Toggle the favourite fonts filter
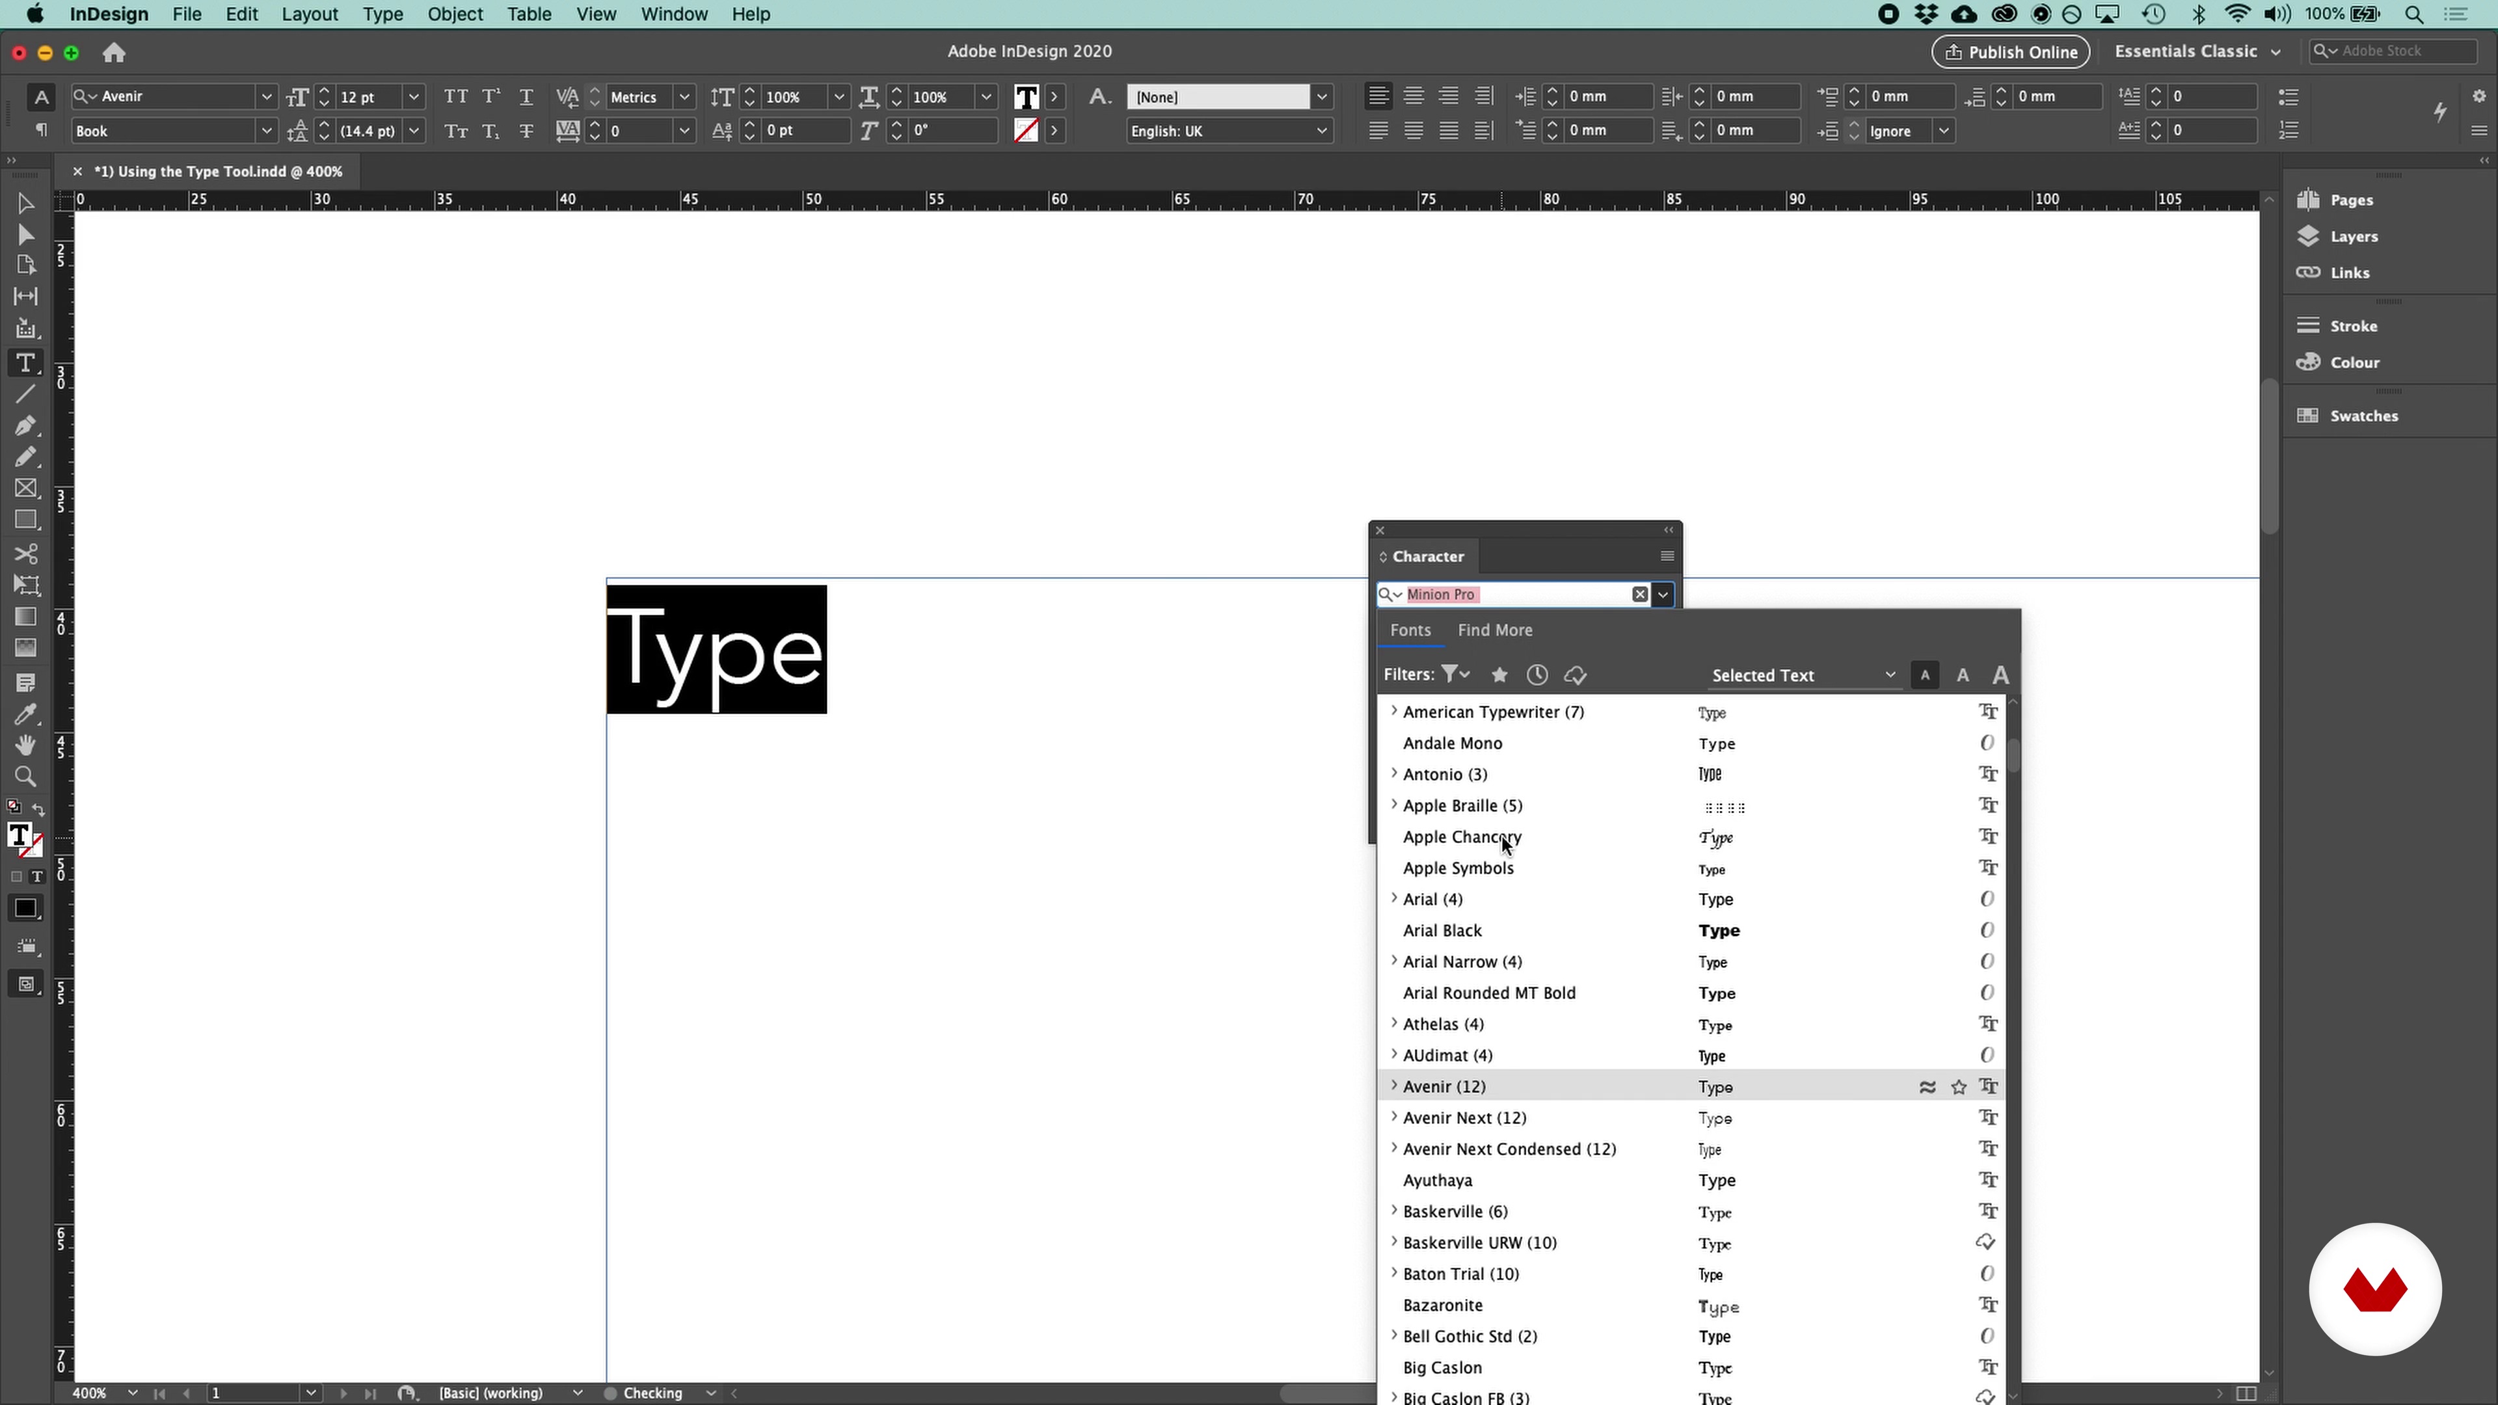This screenshot has width=2498, height=1405. [x=1499, y=675]
